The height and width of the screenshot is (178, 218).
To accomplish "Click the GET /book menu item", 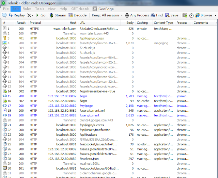I will point(80,9).
